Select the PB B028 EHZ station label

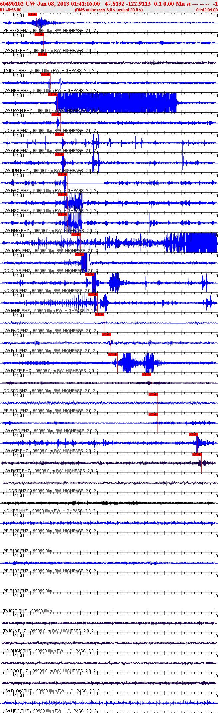(x=50, y=531)
